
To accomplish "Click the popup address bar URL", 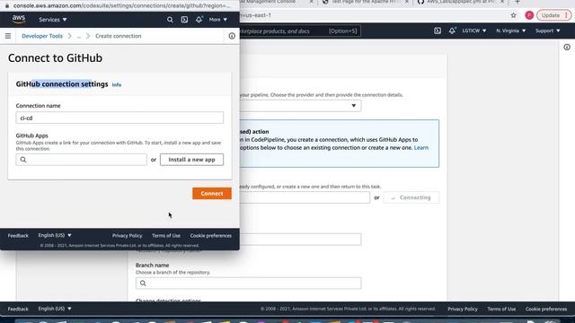I will pos(121,5).
